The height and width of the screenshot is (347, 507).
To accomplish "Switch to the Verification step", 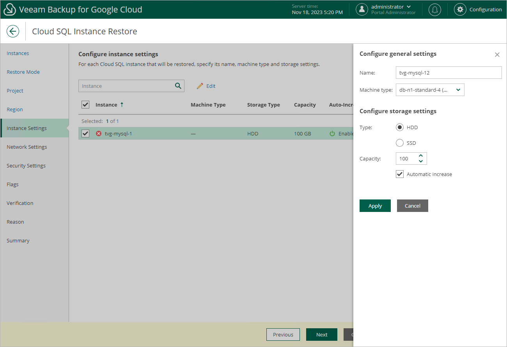I will [x=20, y=203].
